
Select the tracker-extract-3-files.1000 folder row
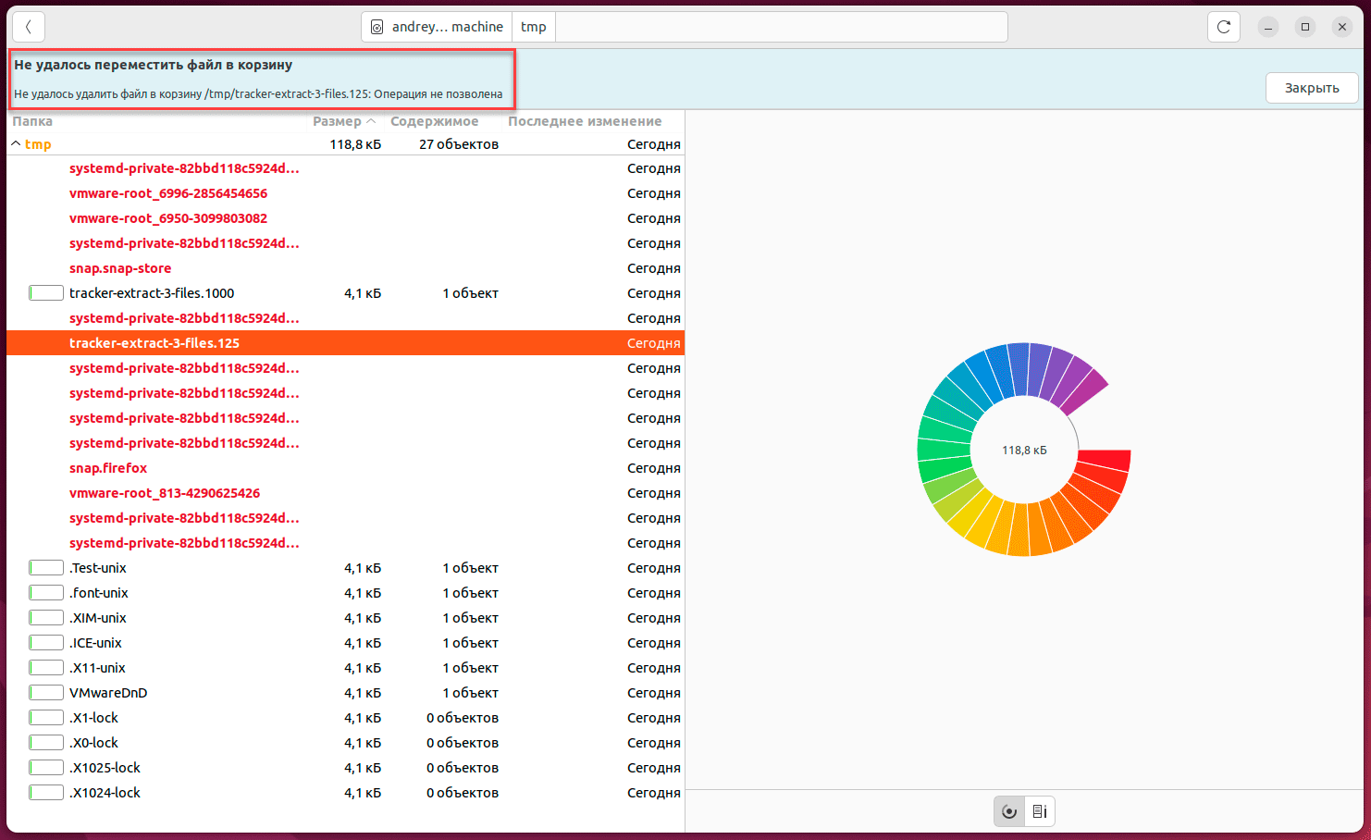pos(152,293)
